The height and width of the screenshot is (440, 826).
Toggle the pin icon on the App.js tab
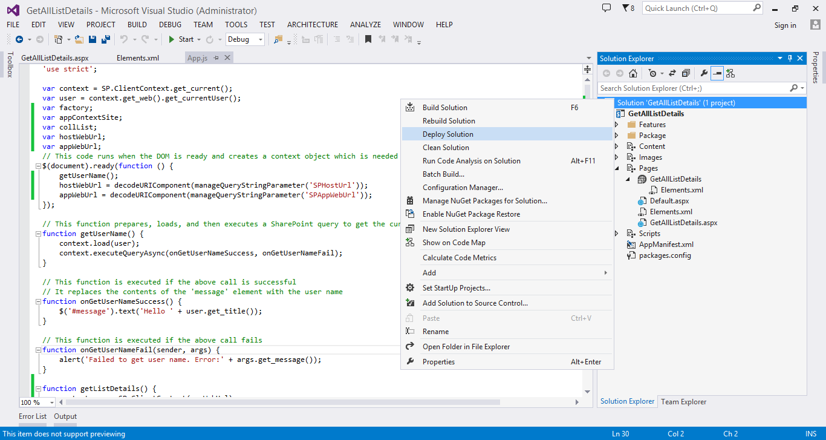point(216,58)
